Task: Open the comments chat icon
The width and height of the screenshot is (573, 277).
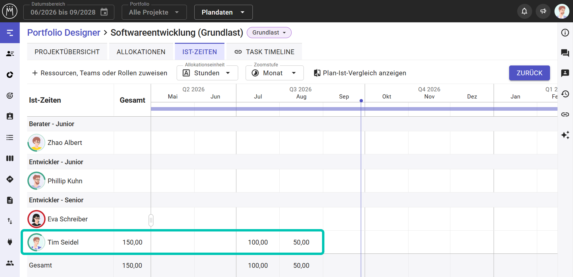Action: [x=565, y=53]
